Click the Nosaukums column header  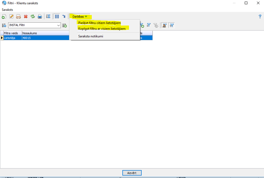(x=45, y=33)
